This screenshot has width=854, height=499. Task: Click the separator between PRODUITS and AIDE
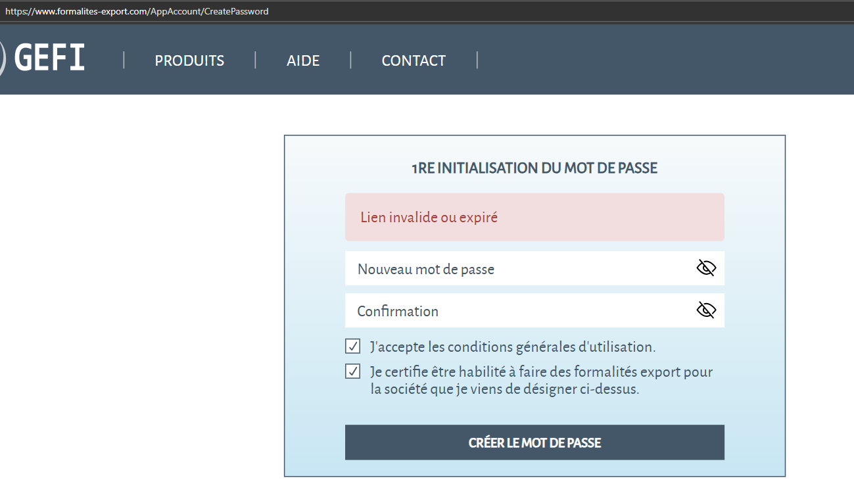click(x=255, y=60)
